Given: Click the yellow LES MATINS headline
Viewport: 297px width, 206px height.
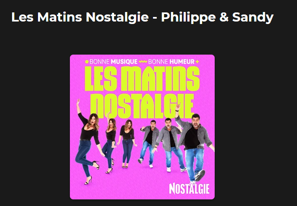Looking at the screenshot, I should (142, 79).
